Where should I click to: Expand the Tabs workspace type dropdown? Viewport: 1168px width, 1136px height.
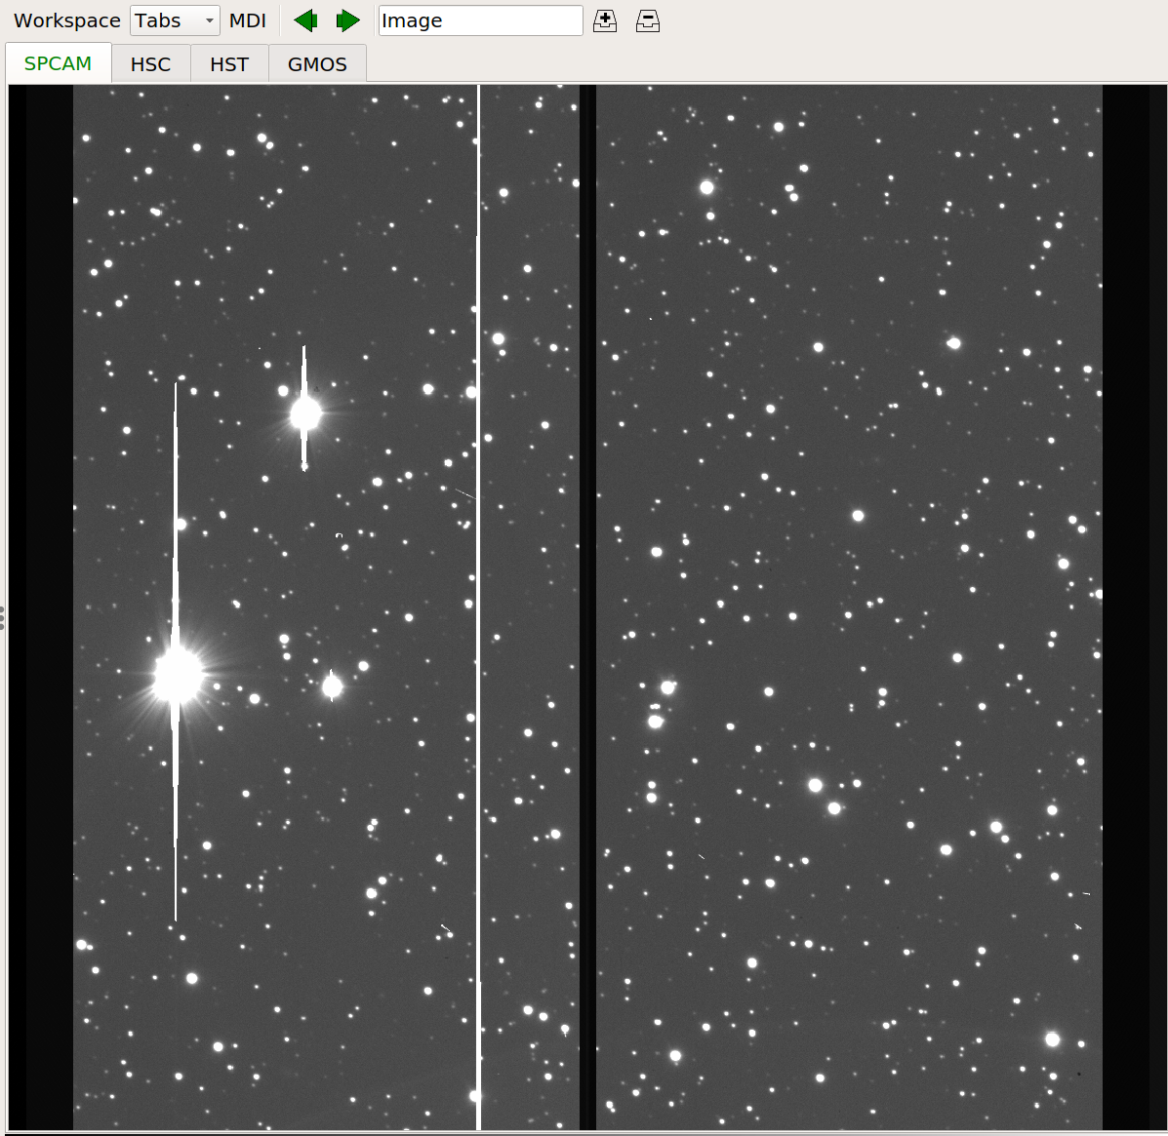[x=175, y=20]
